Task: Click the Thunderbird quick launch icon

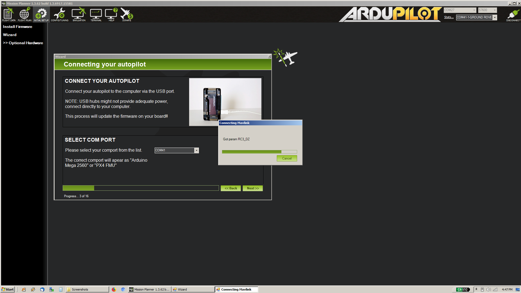Action: tap(42, 289)
